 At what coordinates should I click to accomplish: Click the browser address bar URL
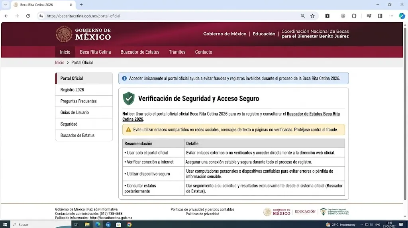pos(83,16)
